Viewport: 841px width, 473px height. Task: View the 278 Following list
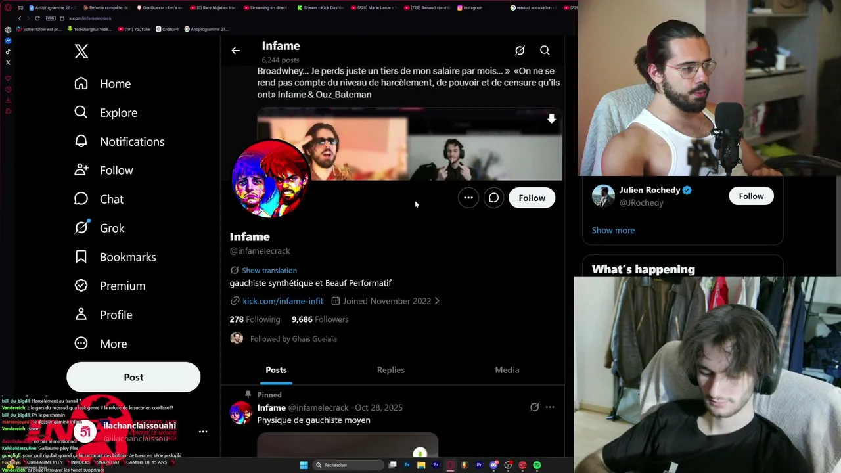pyautogui.click(x=255, y=319)
